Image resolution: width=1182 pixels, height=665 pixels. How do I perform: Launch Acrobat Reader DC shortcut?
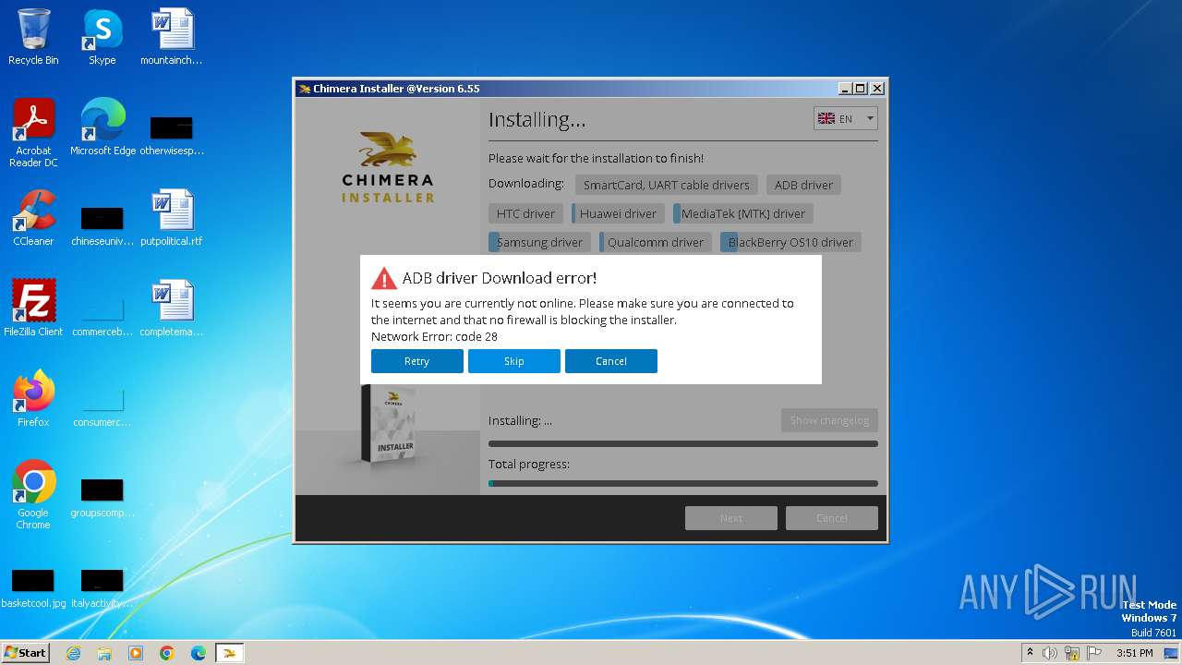pyautogui.click(x=33, y=134)
